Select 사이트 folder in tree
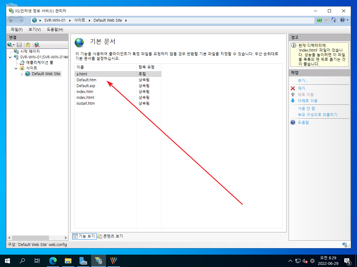This screenshot has height=267, width=357. (x=31, y=68)
